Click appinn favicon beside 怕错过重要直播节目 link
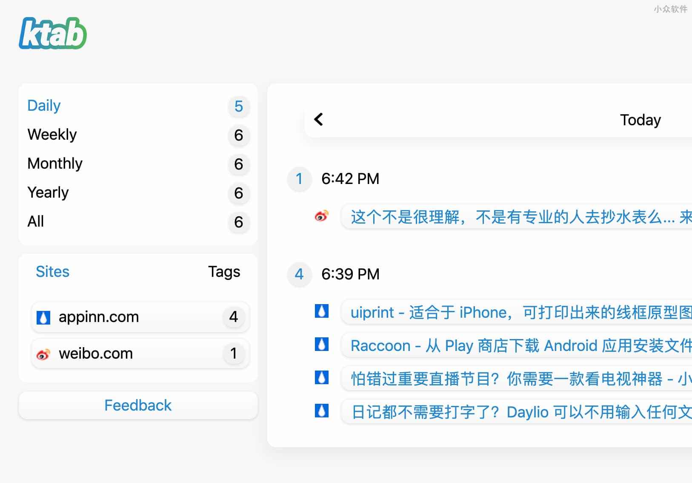The height and width of the screenshot is (483, 692). click(x=321, y=377)
